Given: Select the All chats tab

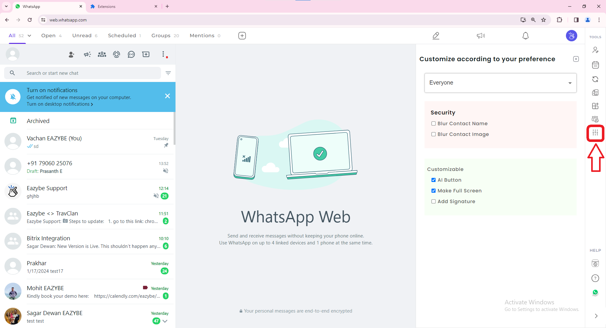Looking at the screenshot, I should [x=16, y=36].
